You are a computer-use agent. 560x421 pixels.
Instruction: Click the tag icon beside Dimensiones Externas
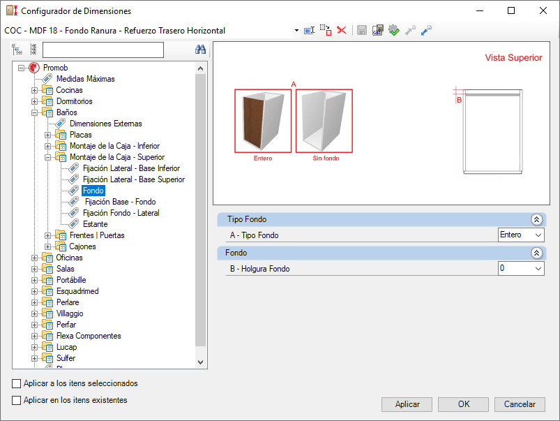61,124
